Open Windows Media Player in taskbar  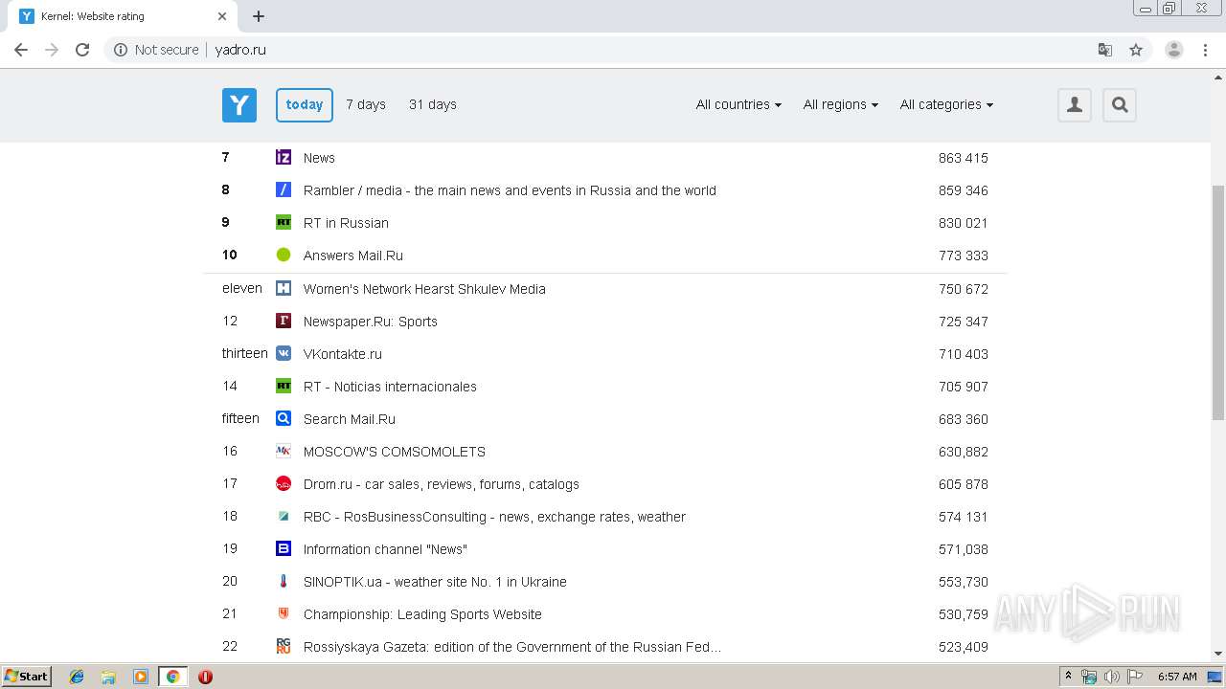pos(140,677)
